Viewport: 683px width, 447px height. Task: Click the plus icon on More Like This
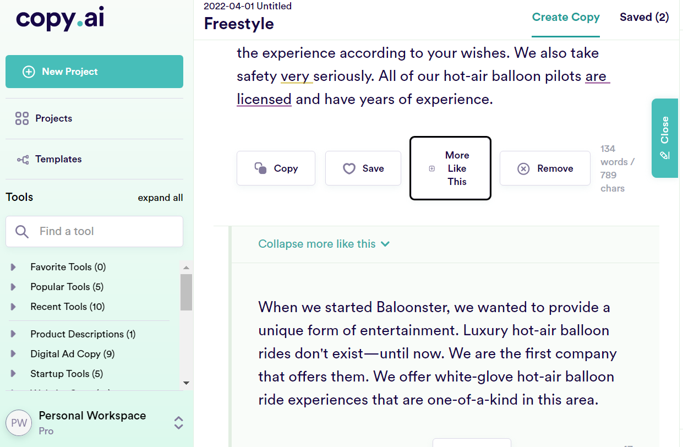point(431,168)
